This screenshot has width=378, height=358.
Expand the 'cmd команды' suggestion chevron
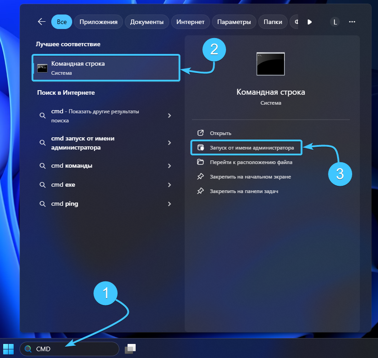pyautogui.click(x=169, y=166)
